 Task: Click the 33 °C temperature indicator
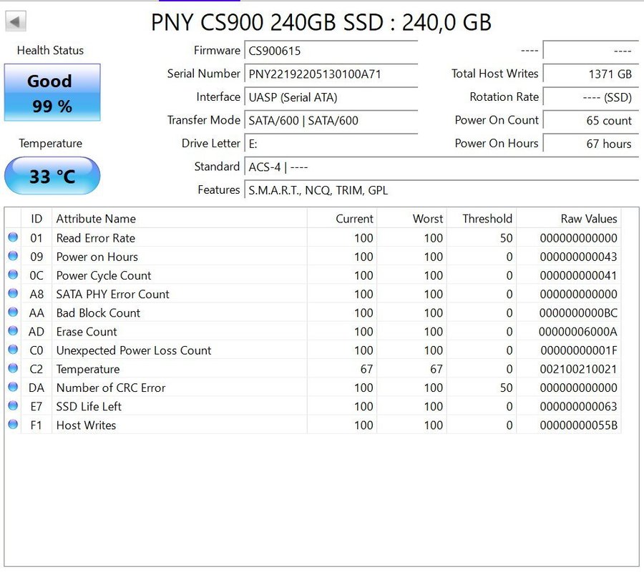(x=52, y=176)
